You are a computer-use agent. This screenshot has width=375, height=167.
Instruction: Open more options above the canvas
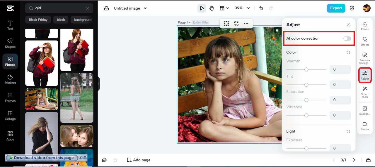point(246,24)
